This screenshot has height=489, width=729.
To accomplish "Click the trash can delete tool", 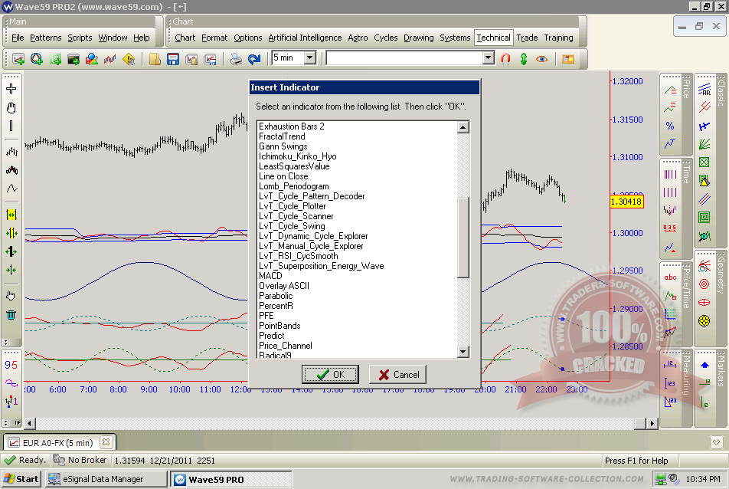I will point(11,314).
